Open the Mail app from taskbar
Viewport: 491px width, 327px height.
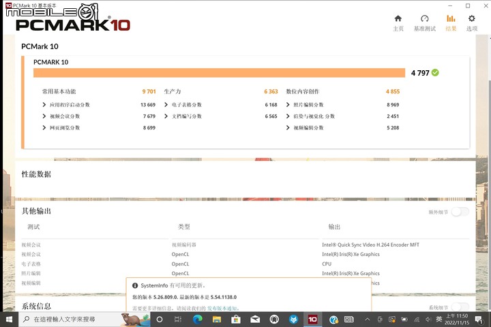click(255, 320)
